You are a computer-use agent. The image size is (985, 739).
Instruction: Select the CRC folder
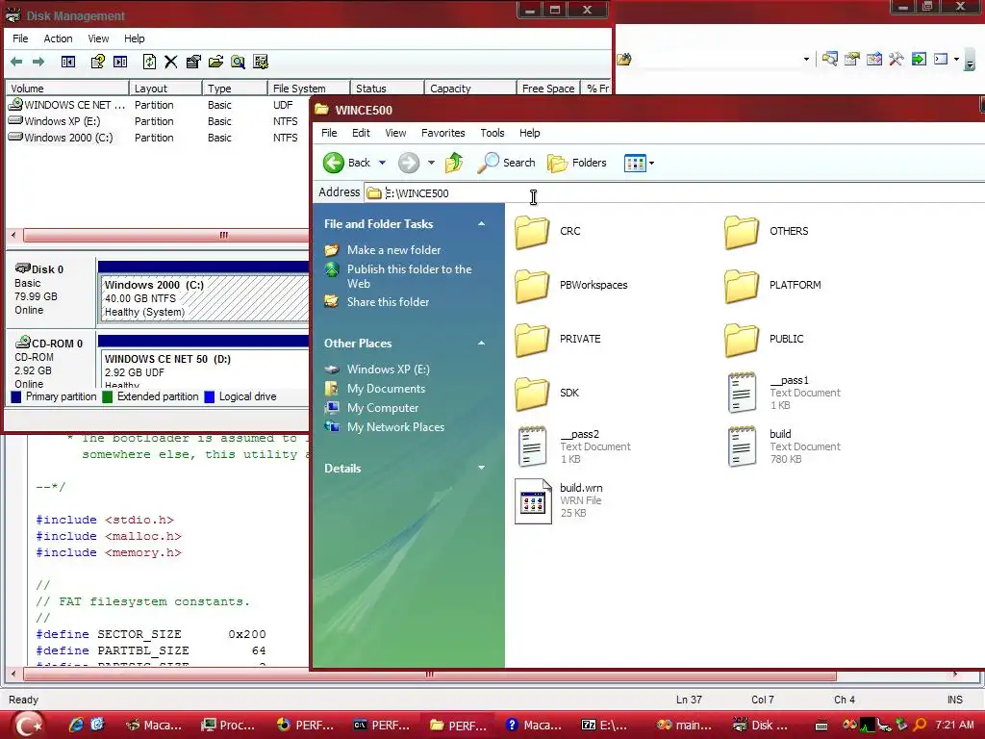[547, 231]
